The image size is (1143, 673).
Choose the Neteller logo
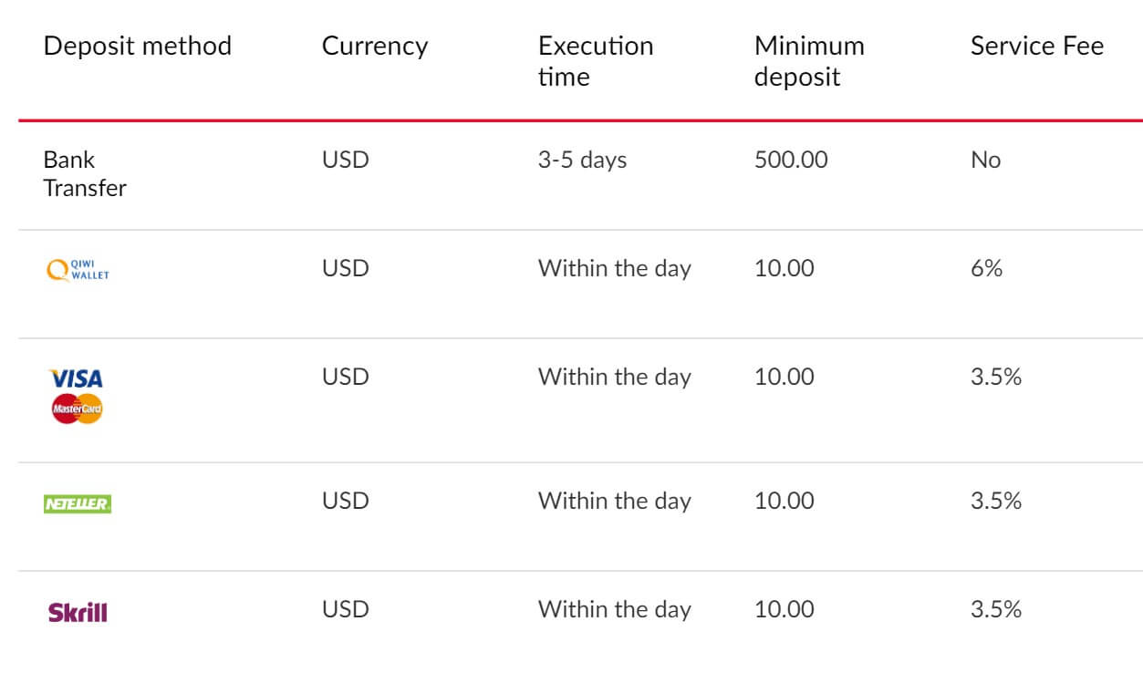coord(78,503)
